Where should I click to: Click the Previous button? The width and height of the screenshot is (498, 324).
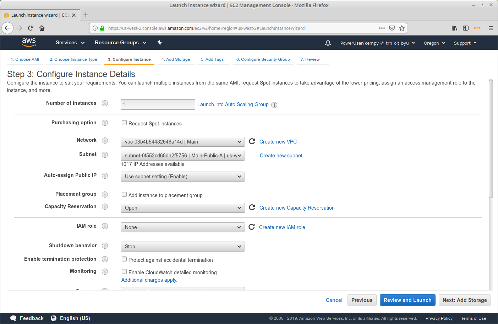(362, 300)
